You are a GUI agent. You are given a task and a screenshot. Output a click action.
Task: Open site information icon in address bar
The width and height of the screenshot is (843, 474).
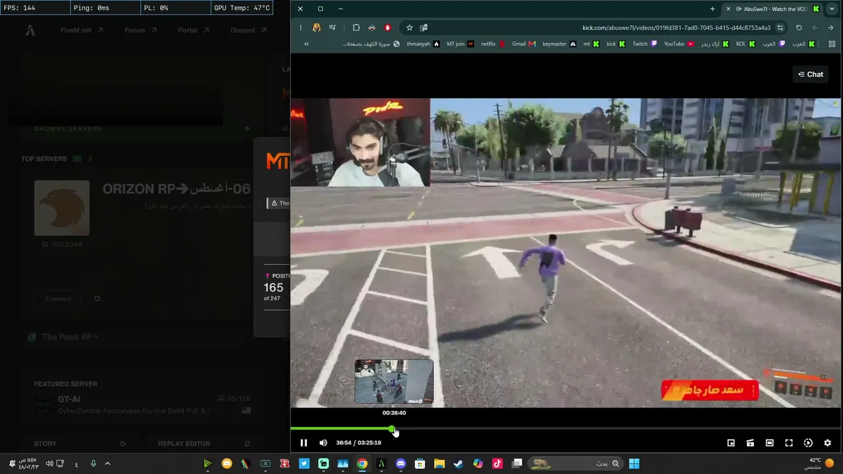[780, 28]
